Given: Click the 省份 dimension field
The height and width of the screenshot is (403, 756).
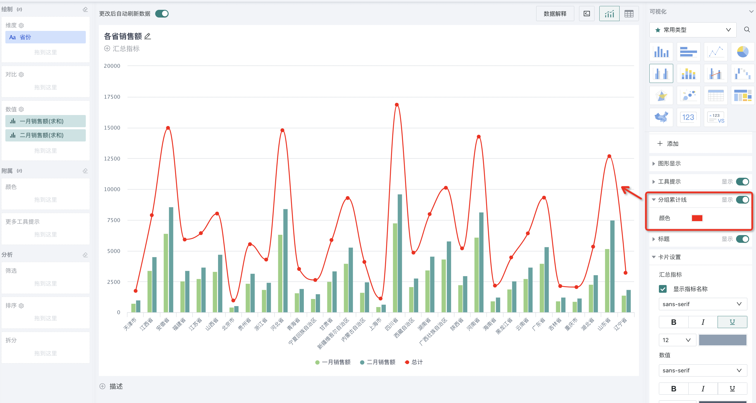Looking at the screenshot, I should [x=45, y=37].
